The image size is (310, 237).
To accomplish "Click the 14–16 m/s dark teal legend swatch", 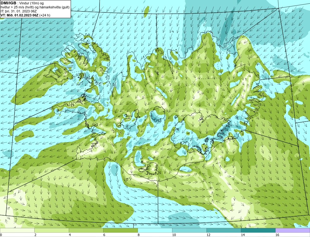I will point(258,230).
